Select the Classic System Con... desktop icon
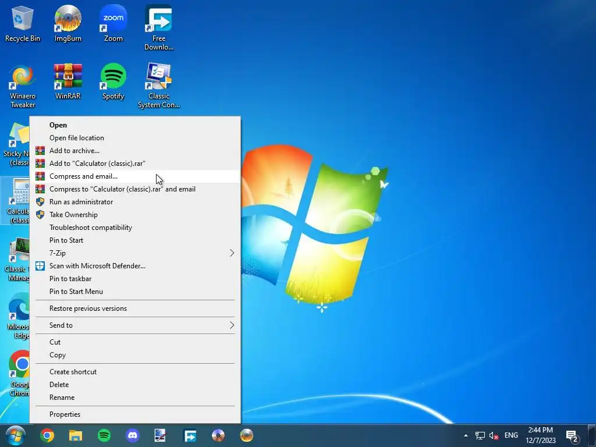This screenshot has width=596, height=447. (x=158, y=86)
